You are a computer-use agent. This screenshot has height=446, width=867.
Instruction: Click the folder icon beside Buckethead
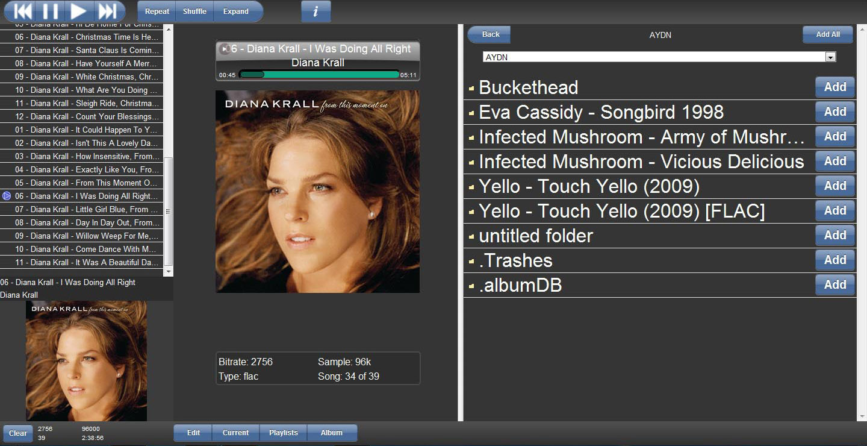click(x=471, y=89)
